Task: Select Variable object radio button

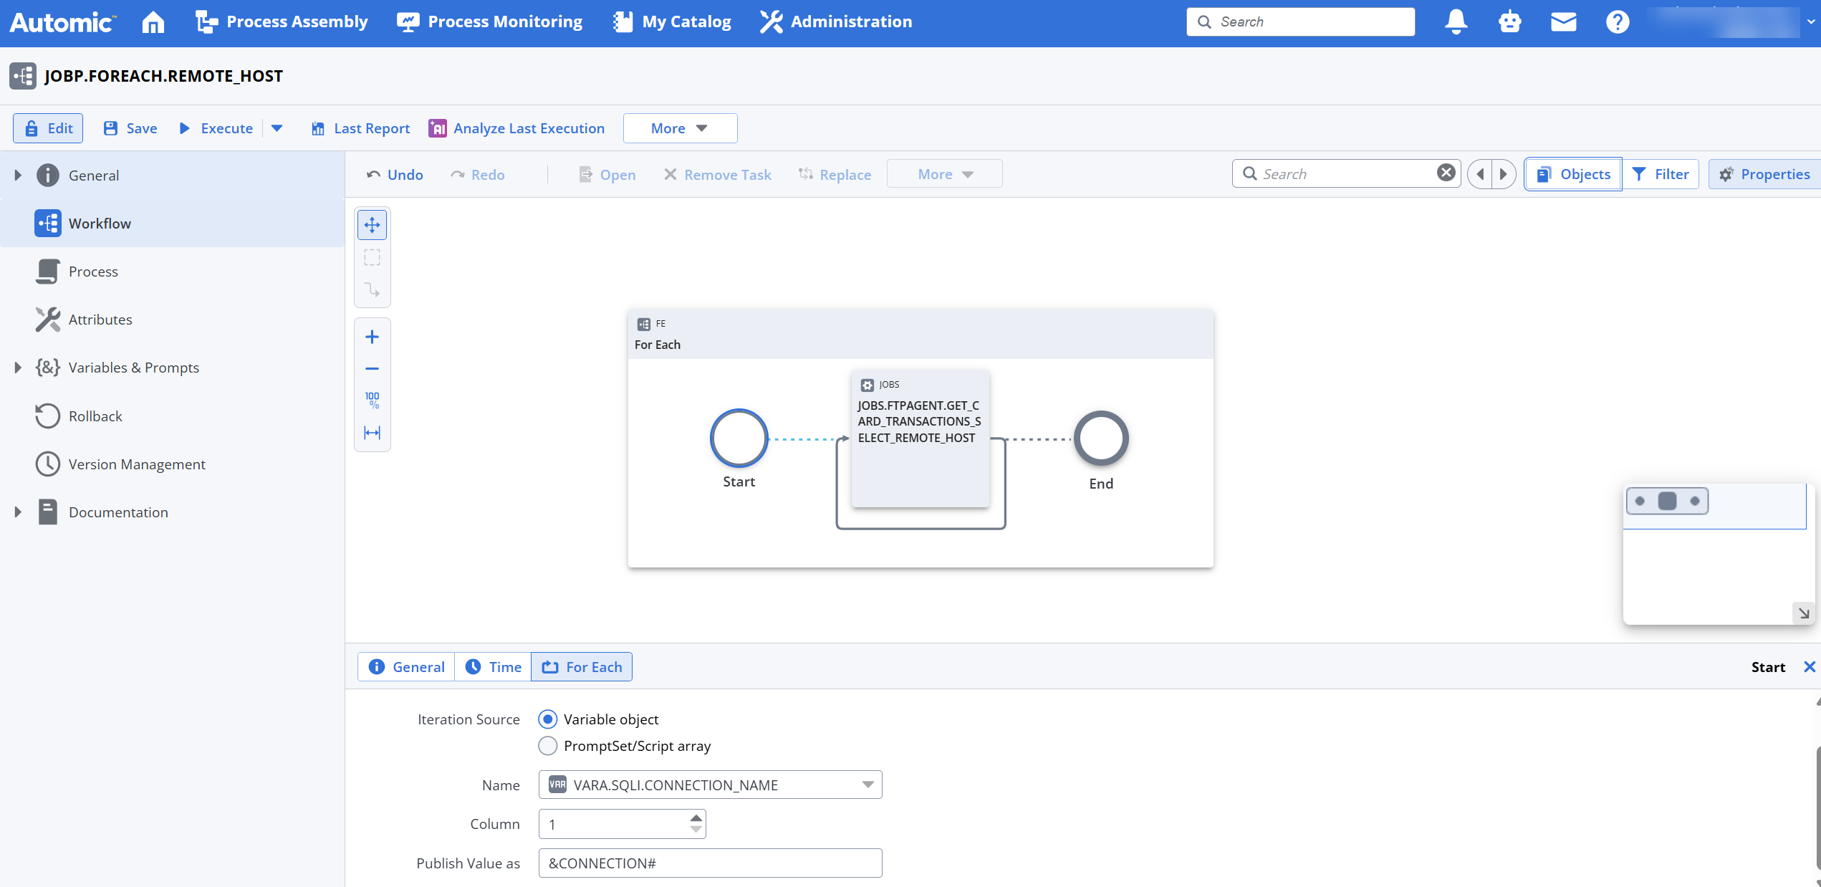Action: 547,719
